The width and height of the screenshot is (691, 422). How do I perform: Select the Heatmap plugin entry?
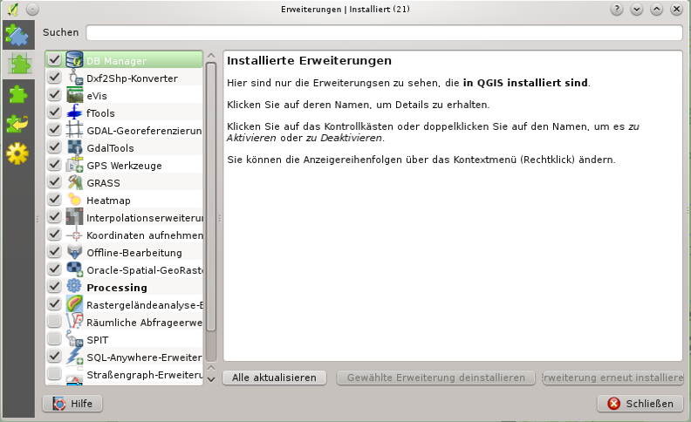[124, 200]
